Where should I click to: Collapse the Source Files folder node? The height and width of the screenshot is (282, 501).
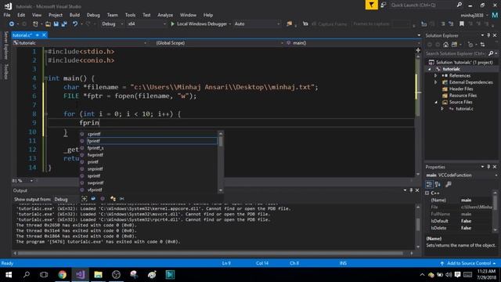point(436,103)
